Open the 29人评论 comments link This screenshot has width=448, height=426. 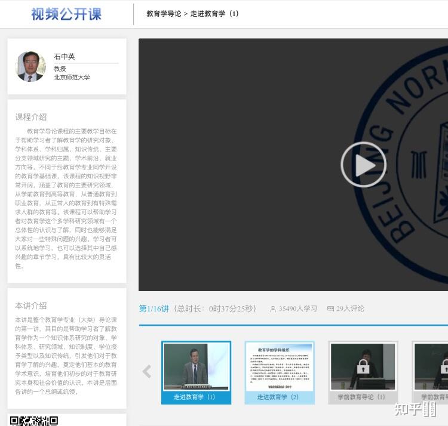(350, 308)
